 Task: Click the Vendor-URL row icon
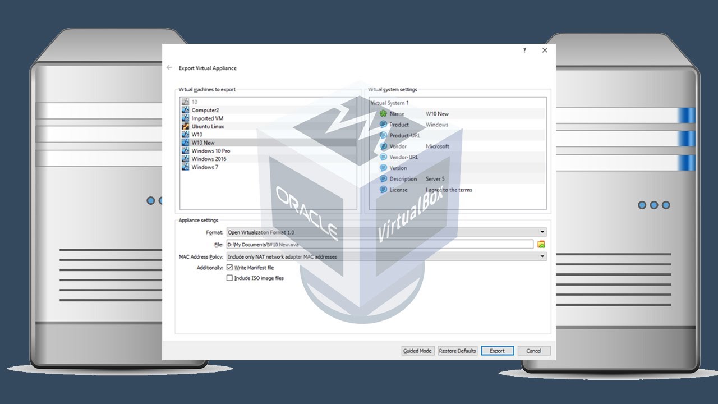[x=384, y=157]
